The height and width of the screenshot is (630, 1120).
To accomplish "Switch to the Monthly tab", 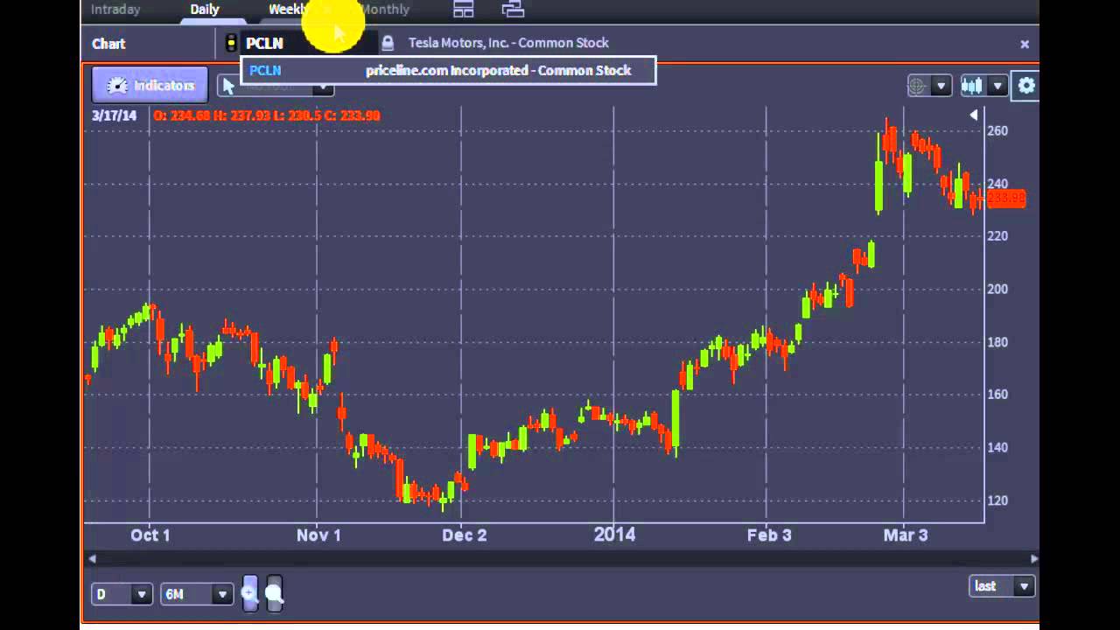I will [384, 10].
